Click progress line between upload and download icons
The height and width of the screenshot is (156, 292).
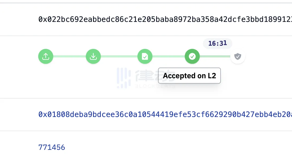[70, 56]
